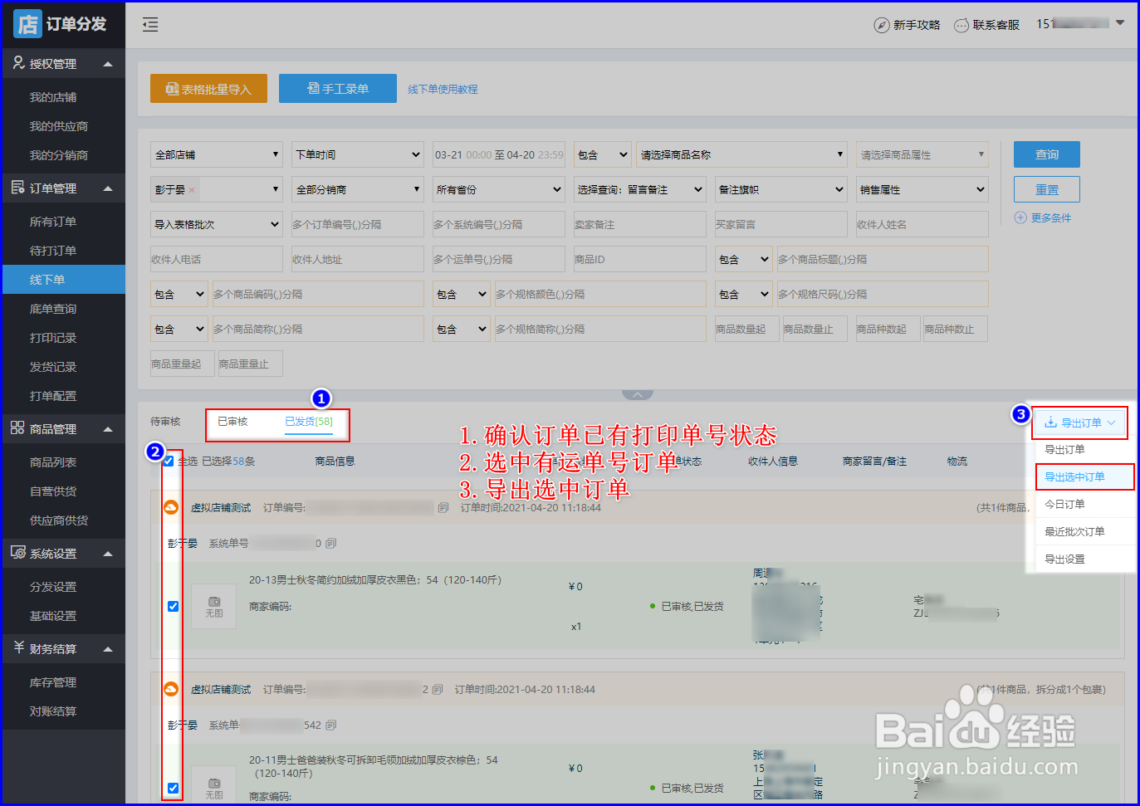Viewport: 1140px width, 806px height.
Task: Click the 无图 image placeholder thumbnail
Action: (x=213, y=605)
